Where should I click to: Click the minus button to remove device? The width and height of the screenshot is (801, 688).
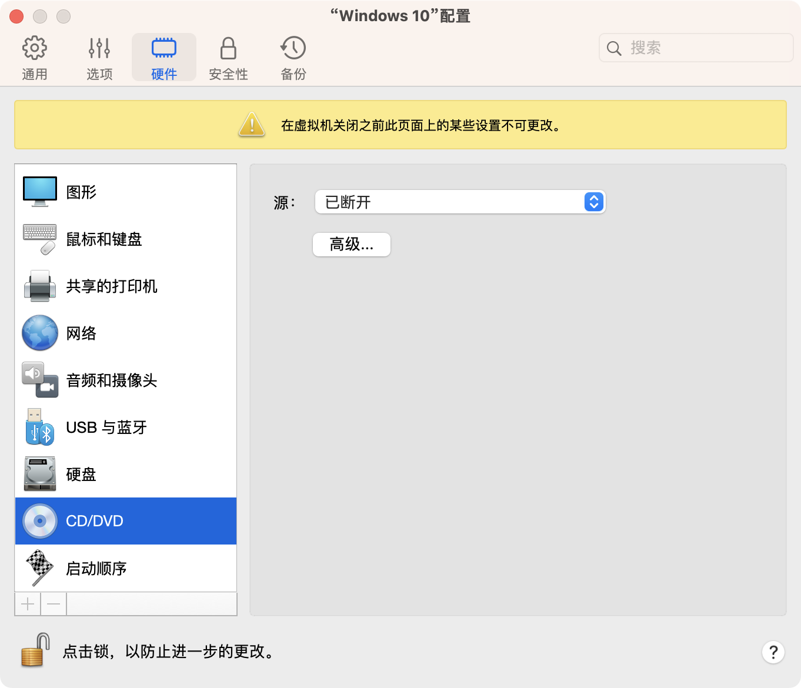point(54,604)
